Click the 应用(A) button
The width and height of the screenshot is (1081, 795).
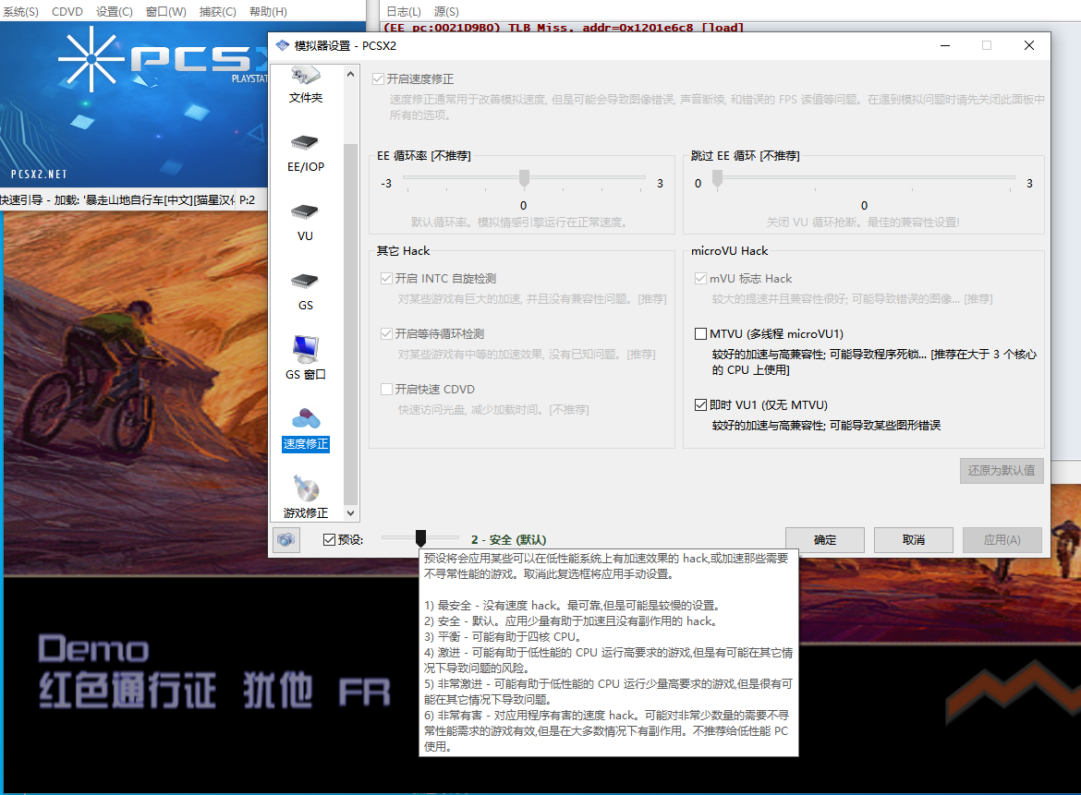tap(1002, 539)
